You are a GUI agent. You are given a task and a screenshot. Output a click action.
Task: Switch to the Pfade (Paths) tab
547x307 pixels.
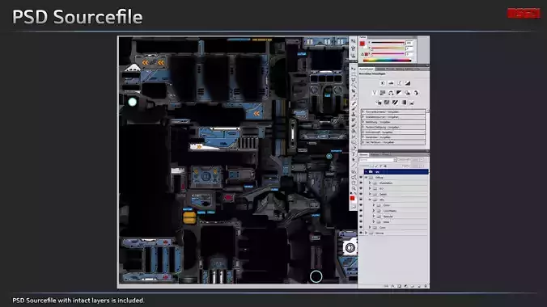(385, 155)
